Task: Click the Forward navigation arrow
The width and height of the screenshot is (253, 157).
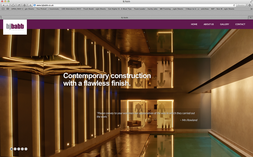Action: [7, 5]
